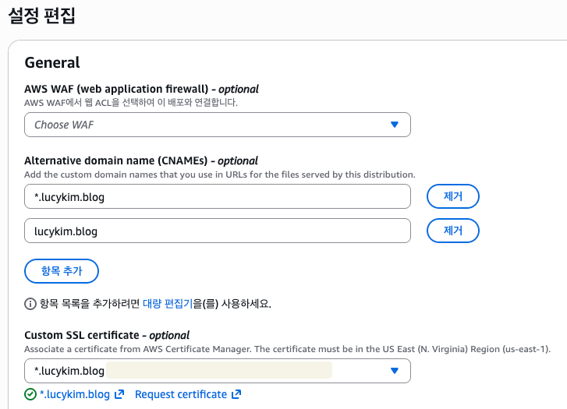Click external-link icon after Request certificate

point(236,394)
